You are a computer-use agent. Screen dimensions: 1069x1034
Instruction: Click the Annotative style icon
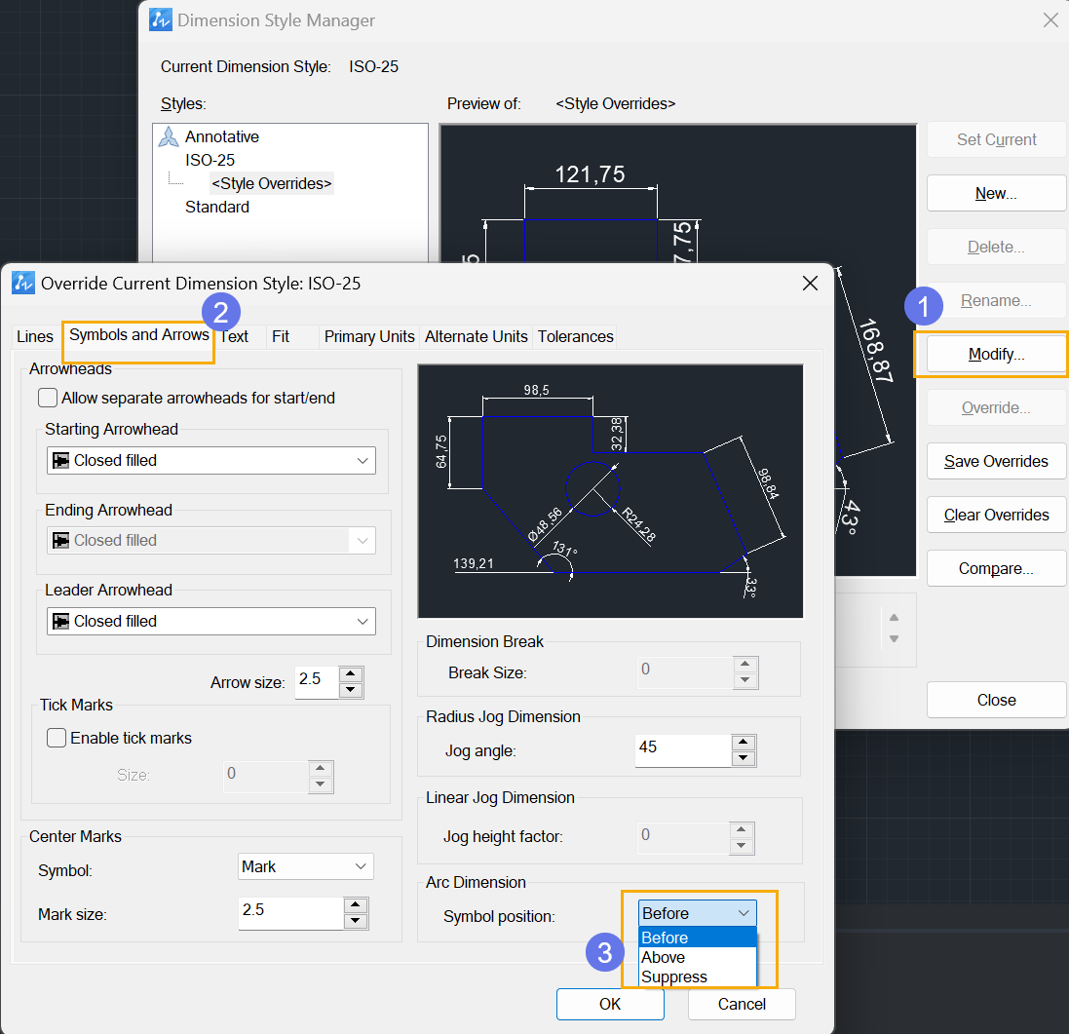169,137
